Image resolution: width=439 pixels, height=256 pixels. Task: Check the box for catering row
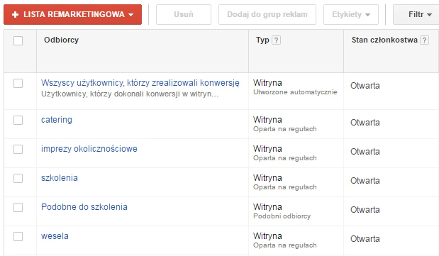pos(18,120)
